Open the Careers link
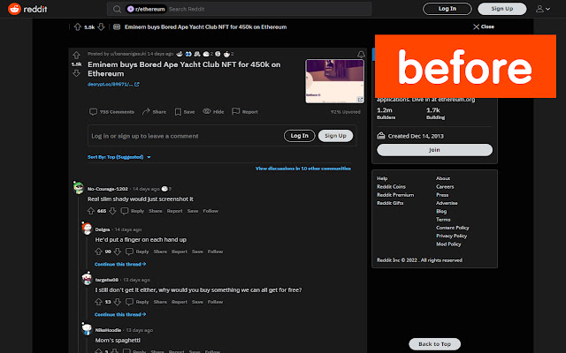 tap(445, 187)
